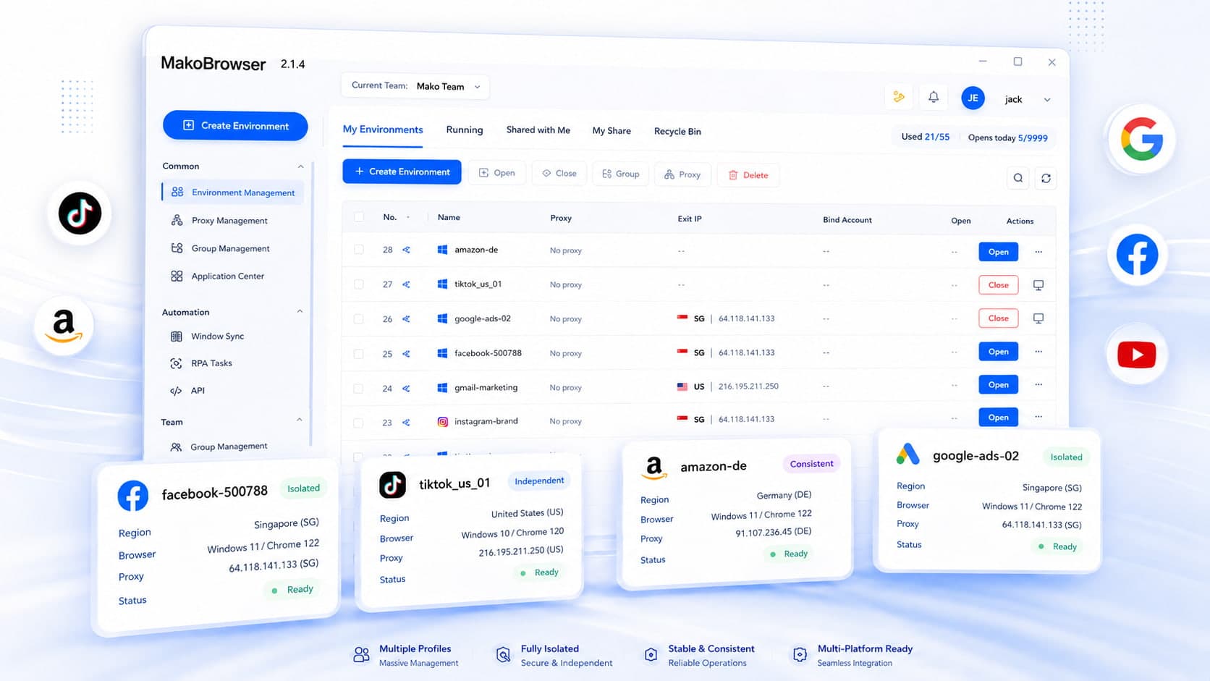
Task: Click the floating Google logo icon
Action: point(1141,139)
